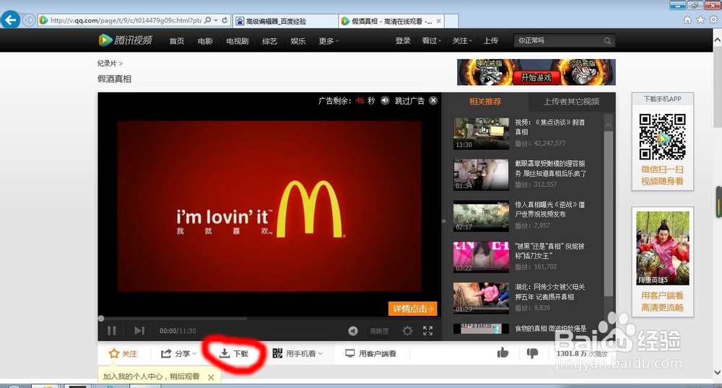Click the 清晰度 quality selector
The image size is (722, 388).
point(380,331)
